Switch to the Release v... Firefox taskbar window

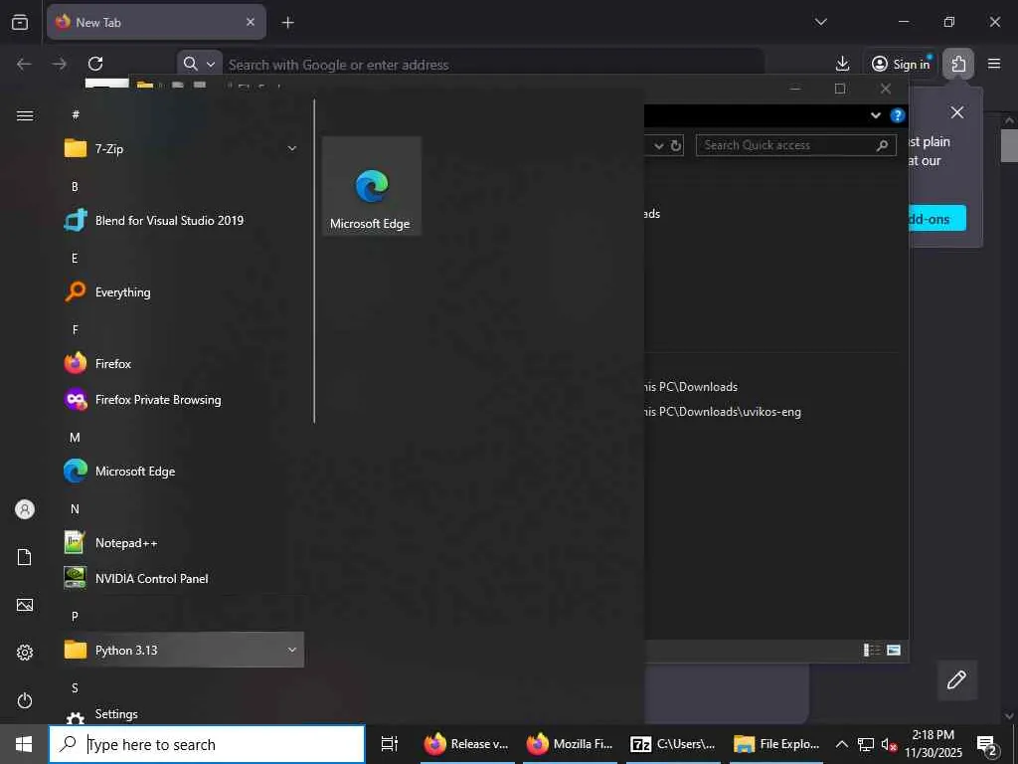467,744
